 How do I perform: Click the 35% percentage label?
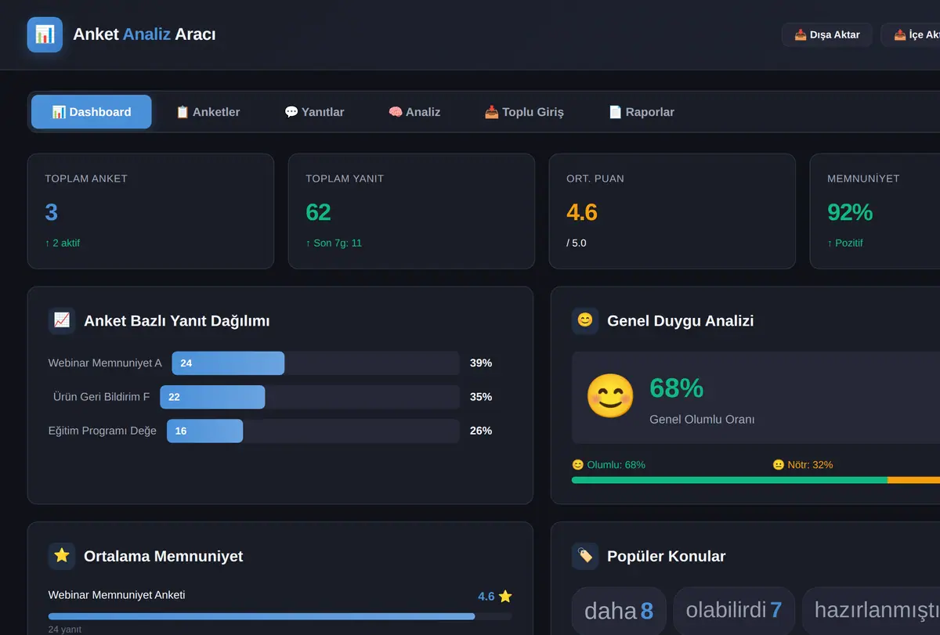coord(481,397)
